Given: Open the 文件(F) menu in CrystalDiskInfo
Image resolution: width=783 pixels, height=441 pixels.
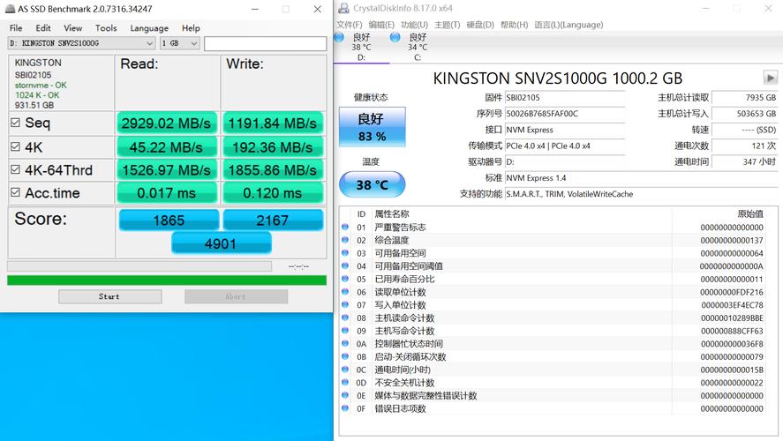Looking at the screenshot, I should pos(349,25).
